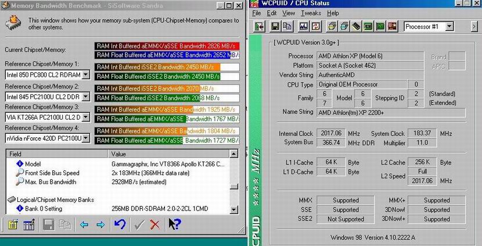Open Sandra options notepad icon

[x=13, y=224]
